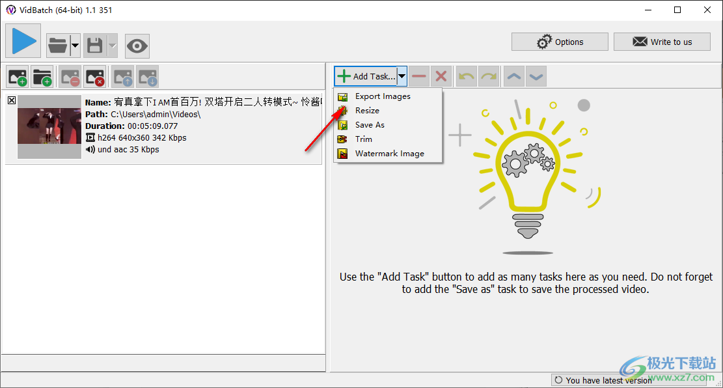This screenshot has width=723, height=388.
Task: Open the save dropdown arrow
Action: click(113, 46)
